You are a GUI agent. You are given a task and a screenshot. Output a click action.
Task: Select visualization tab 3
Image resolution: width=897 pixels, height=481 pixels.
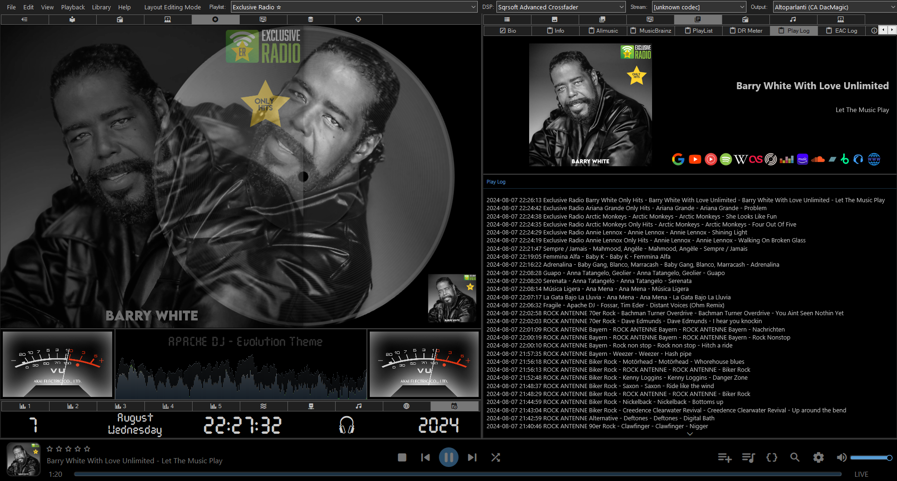pos(121,406)
